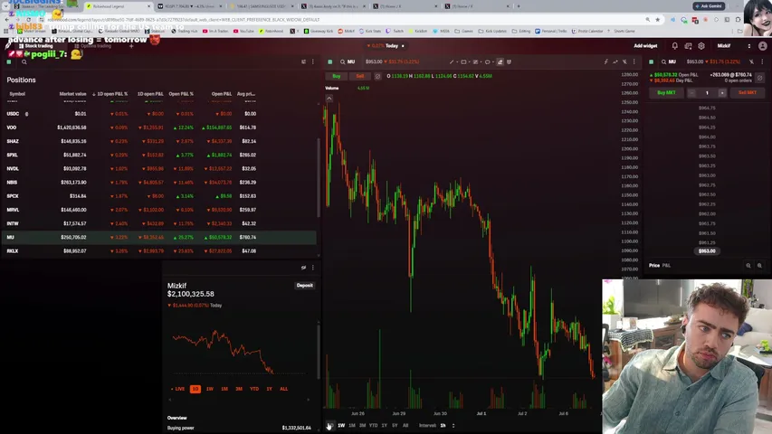The height and width of the screenshot is (434, 772).
Task: Click Buy MKT button in ladder
Action: point(666,93)
